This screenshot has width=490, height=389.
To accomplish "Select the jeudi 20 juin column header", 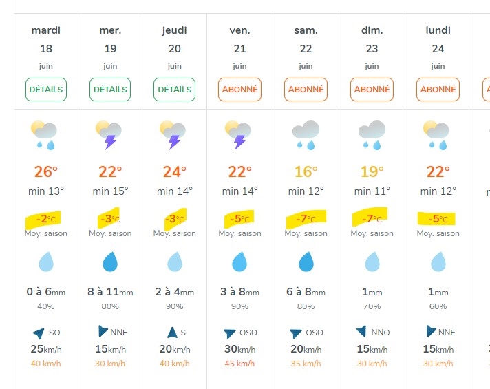I will tap(174, 48).
